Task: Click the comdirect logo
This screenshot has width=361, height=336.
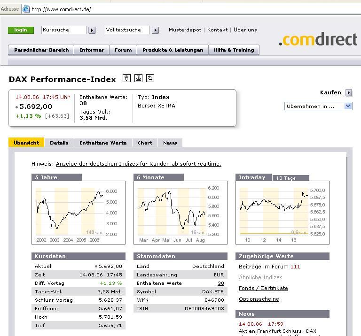Action: click(318, 39)
